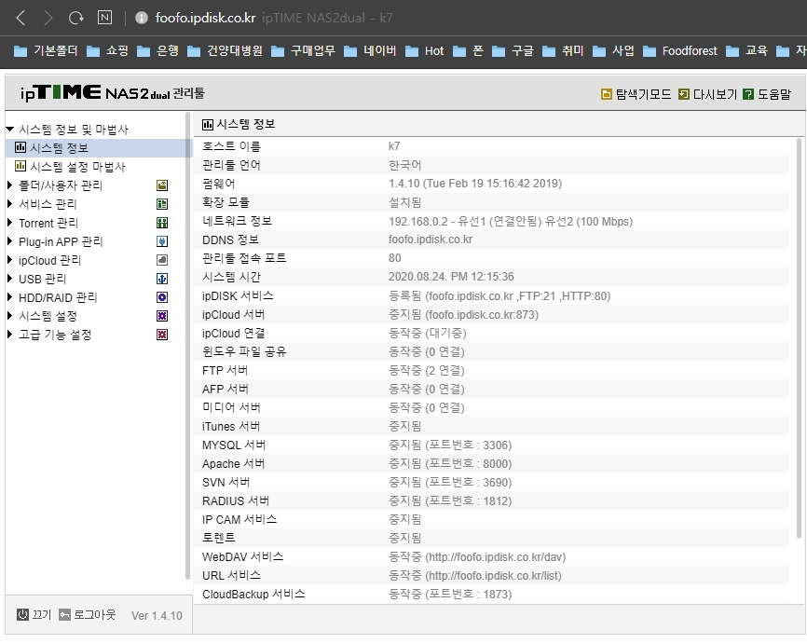Screen dimensions: 807x644
Task: Click the Torrent 관리 icon on the right
Action: click(x=162, y=223)
